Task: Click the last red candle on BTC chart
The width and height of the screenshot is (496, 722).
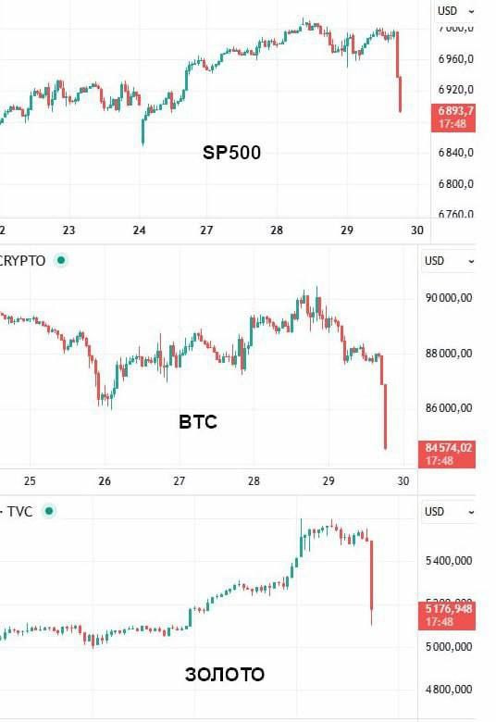Action: (385, 417)
